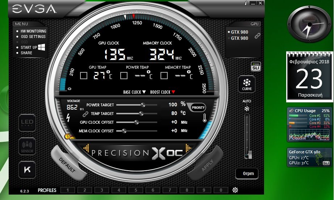Open LED sync panel
334x200 pixels.
(27, 123)
